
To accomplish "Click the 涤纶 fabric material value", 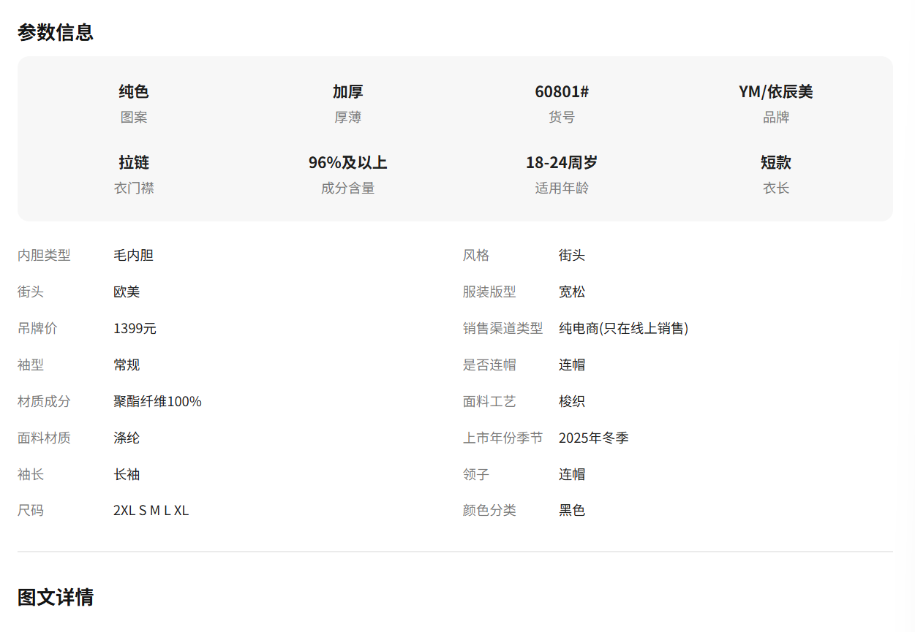I will [x=127, y=438].
